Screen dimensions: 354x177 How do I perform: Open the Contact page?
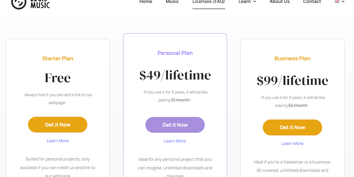tap(312, 2)
